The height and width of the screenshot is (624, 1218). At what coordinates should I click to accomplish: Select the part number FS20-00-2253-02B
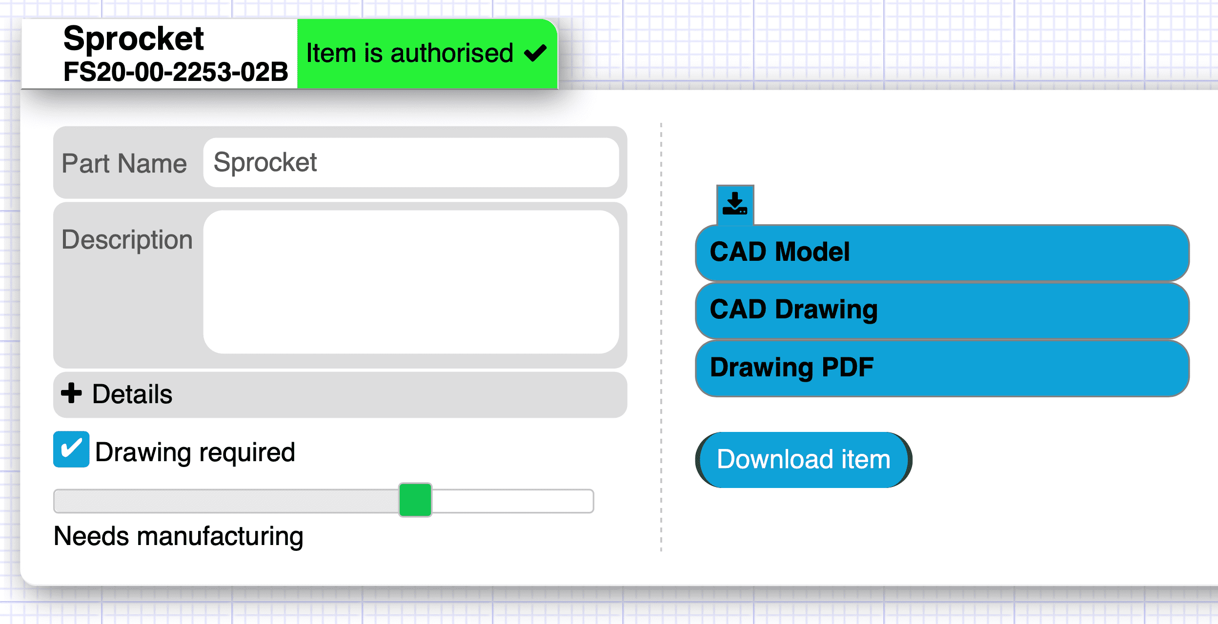pyautogui.click(x=176, y=72)
